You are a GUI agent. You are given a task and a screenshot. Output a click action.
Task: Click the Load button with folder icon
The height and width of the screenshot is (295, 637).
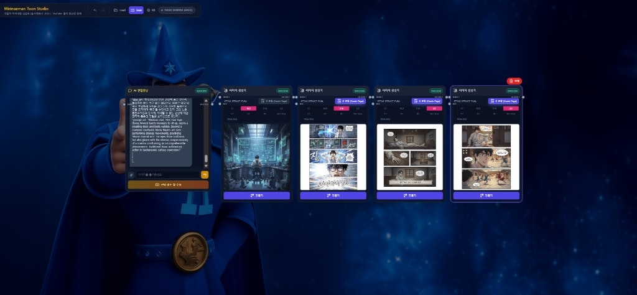click(x=119, y=10)
